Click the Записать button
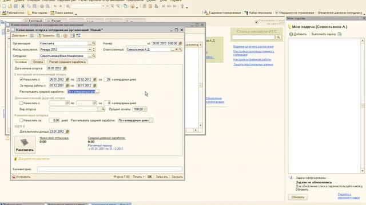Screen dimensions: 366x205 coord(161,177)
